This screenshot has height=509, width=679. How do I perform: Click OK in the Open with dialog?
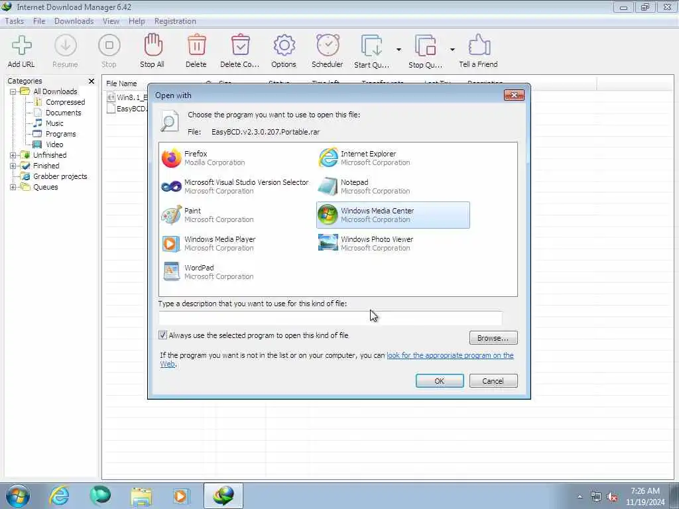click(440, 381)
